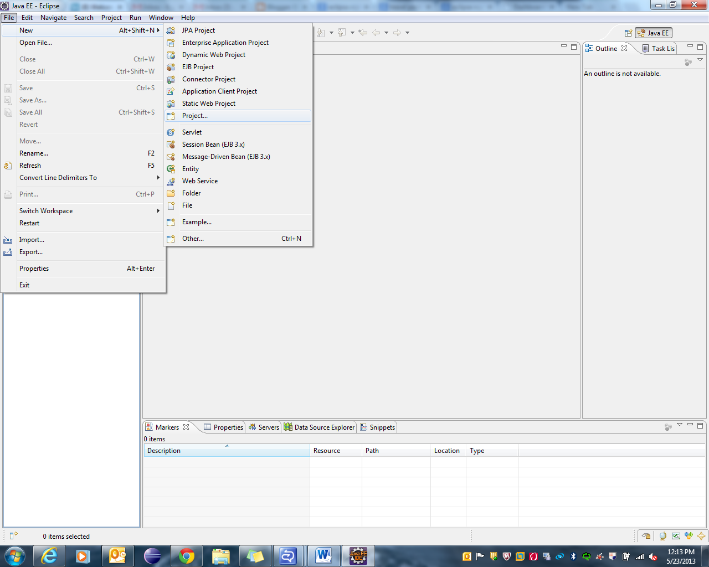Click the volume icon in system tray

[653, 556]
